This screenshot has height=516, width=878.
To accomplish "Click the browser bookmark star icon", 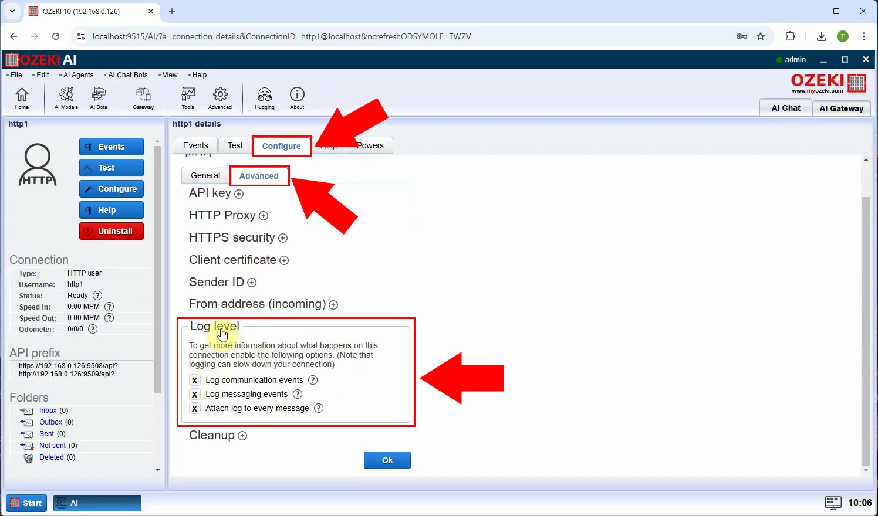I will tap(761, 36).
